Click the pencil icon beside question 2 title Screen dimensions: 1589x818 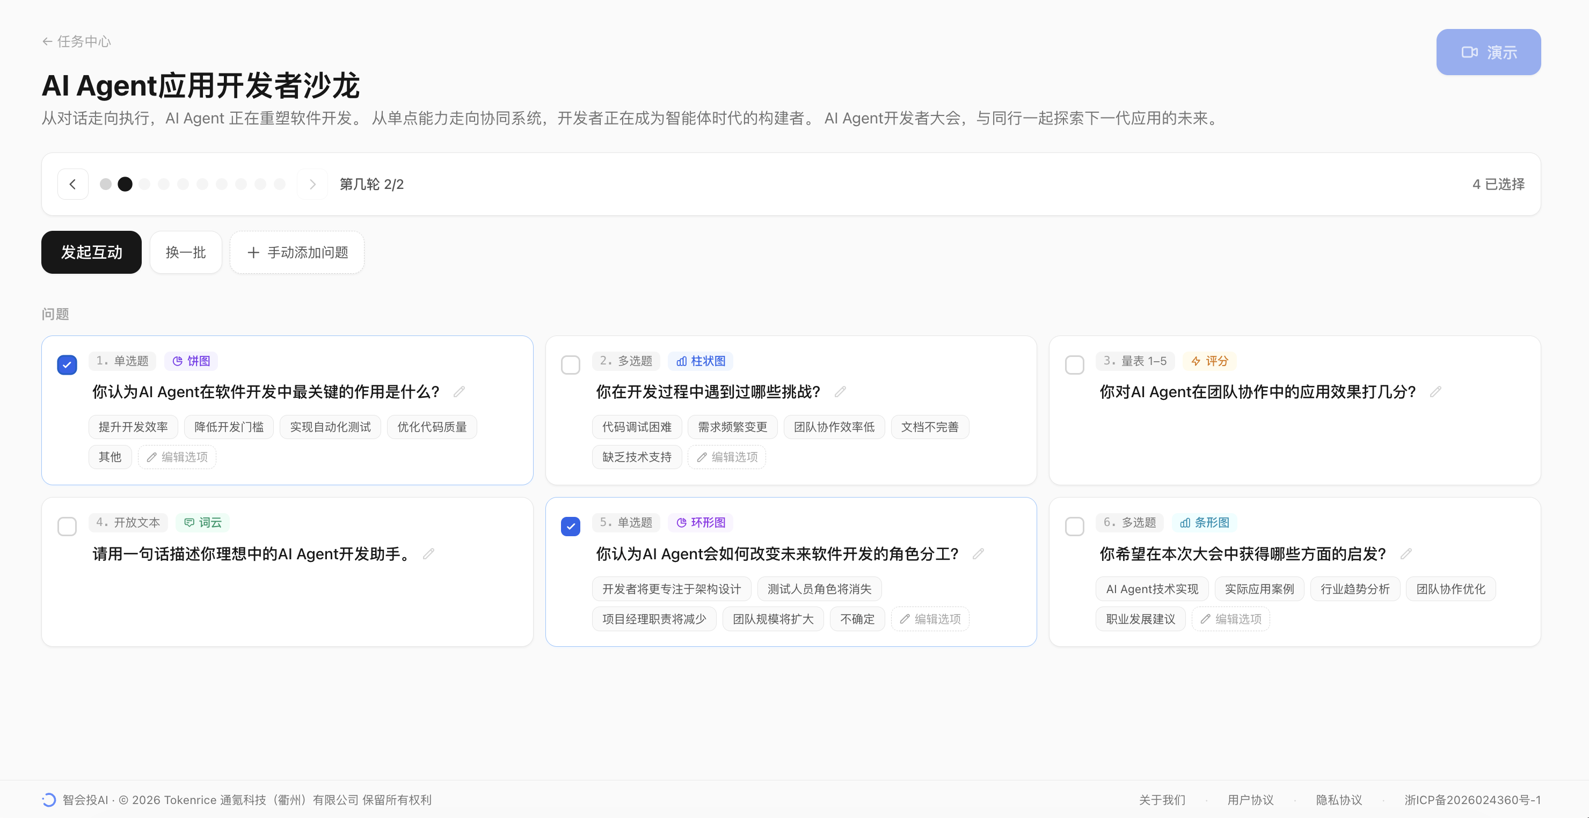(840, 392)
